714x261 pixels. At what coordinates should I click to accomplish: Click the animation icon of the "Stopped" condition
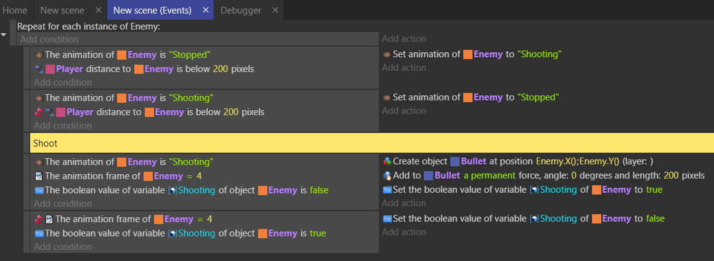coord(39,55)
